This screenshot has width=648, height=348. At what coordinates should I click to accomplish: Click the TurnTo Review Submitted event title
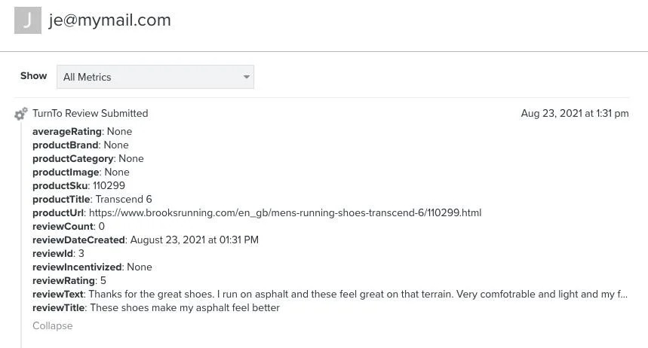(90, 114)
